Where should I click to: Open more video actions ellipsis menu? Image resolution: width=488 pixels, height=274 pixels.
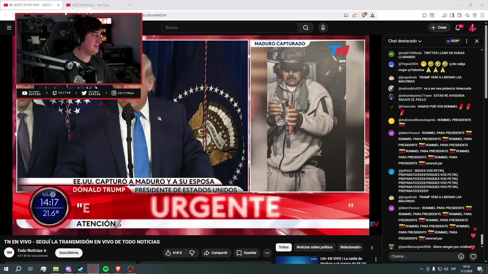(x=267, y=253)
